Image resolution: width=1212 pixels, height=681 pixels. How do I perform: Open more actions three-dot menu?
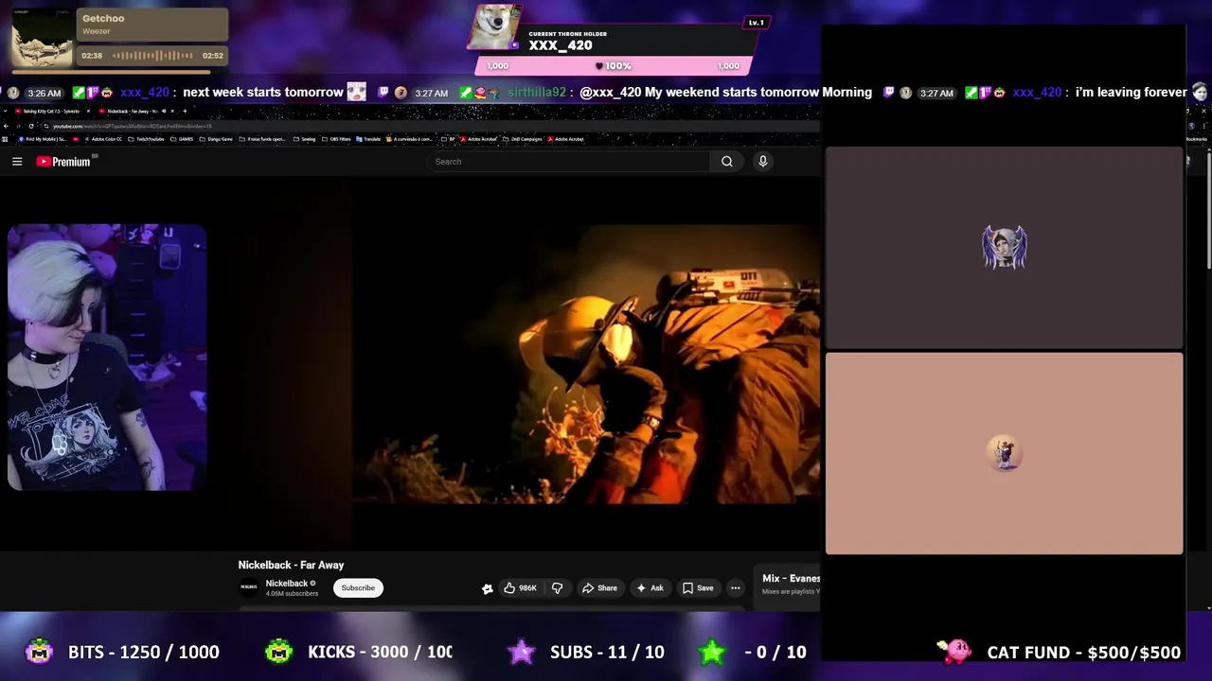[x=735, y=588]
